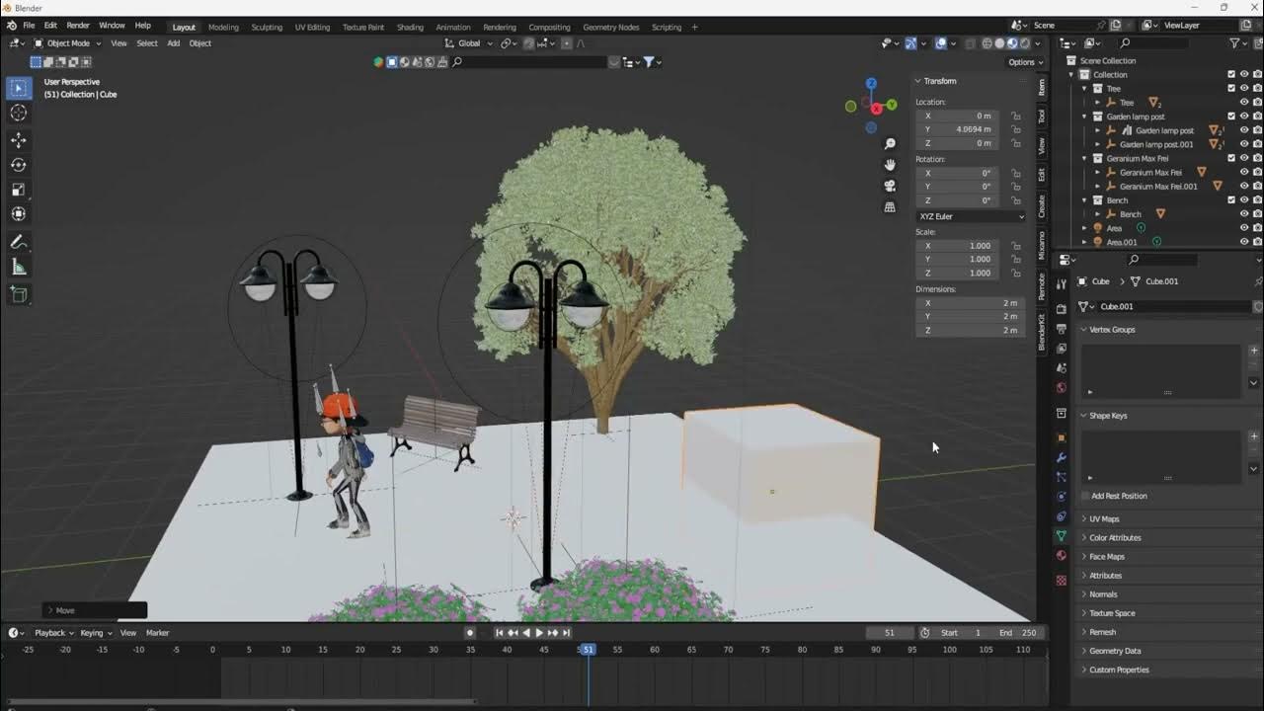
Task: Click the current frame 51 timeline marker
Action: point(588,649)
